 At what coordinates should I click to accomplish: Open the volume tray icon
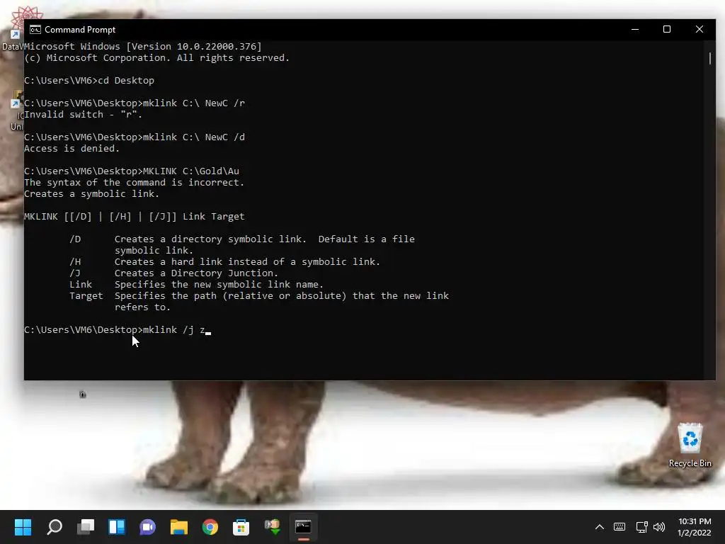[659, 526]
